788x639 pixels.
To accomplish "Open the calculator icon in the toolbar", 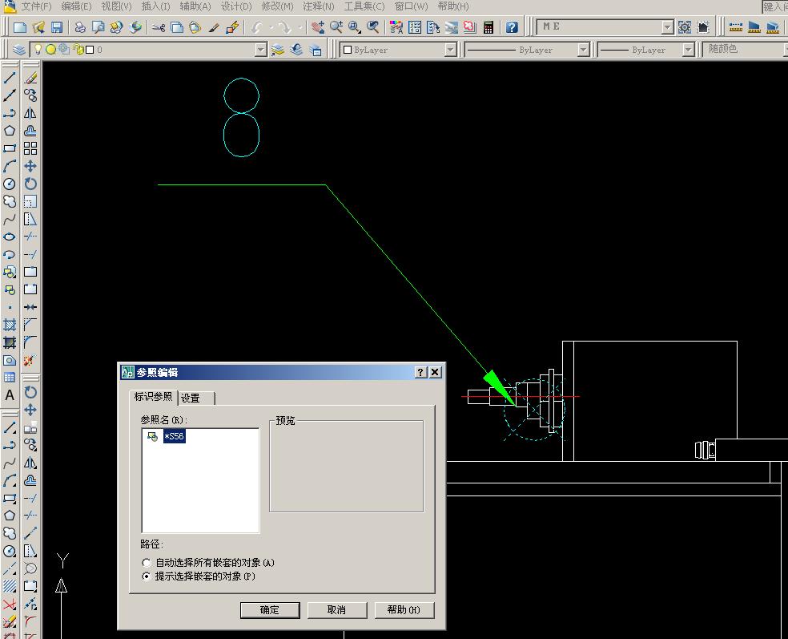I will pyautogui.click(x=488, y=27).
